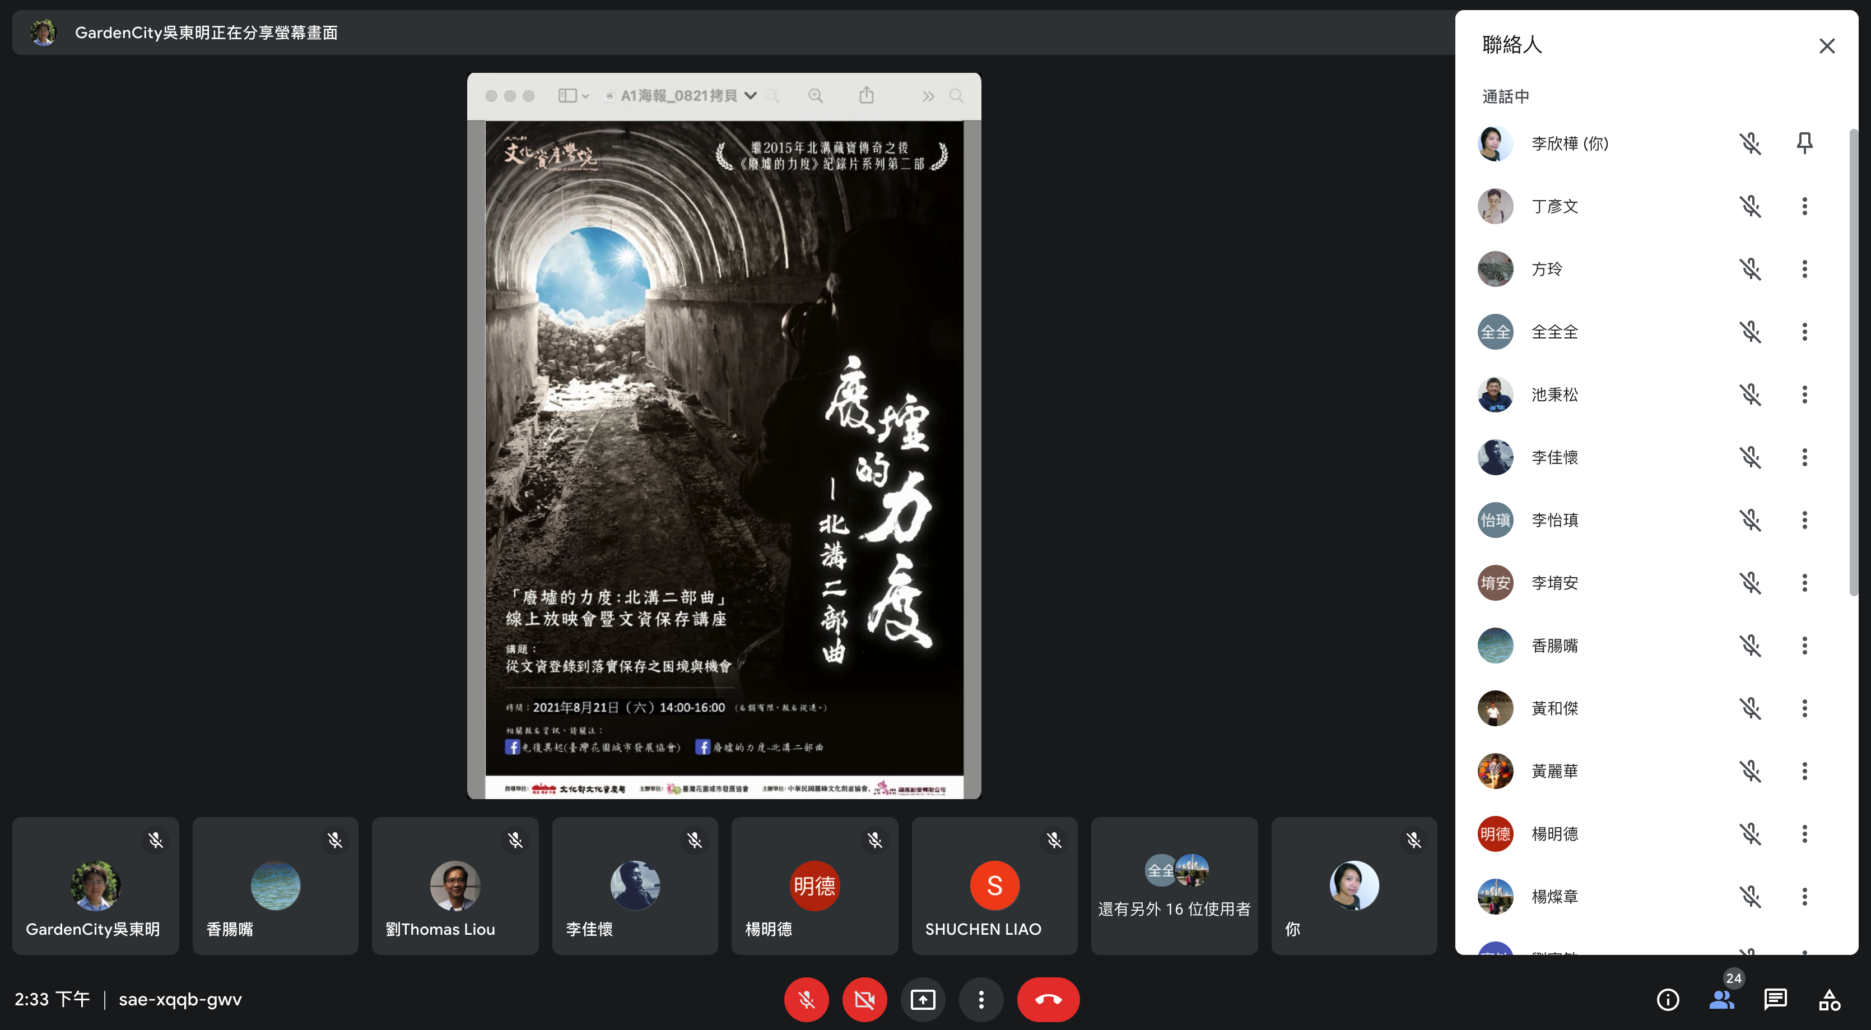Image resolution: width=1871 pixels, height=1030 pixels.
Task: Click the 劉Thomas Liou participant tile
Action: tap(455, 885)
